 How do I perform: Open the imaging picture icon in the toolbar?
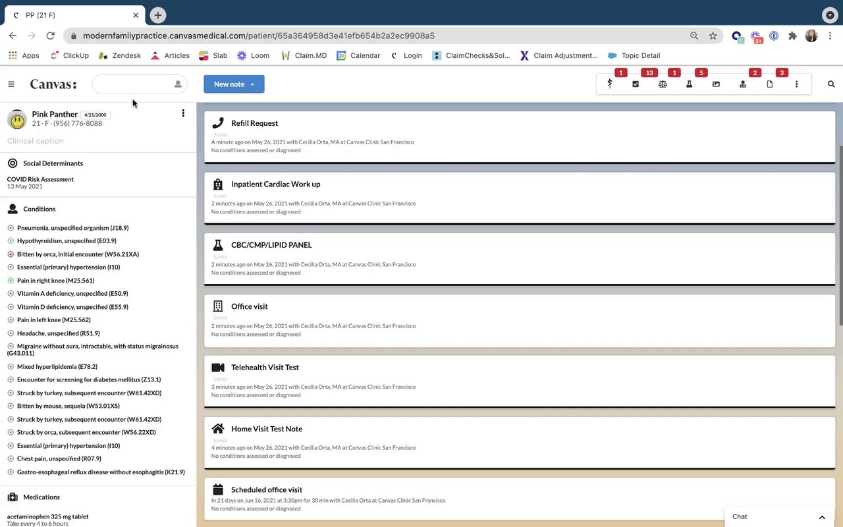point(716,84)
